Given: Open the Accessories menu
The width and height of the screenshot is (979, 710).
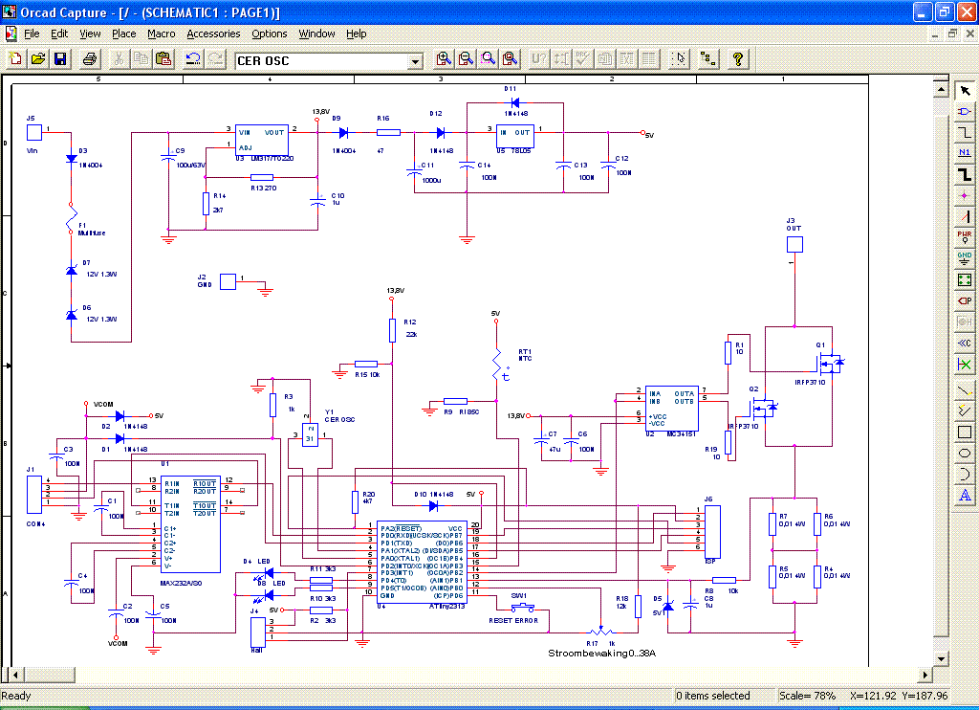Looking at the screenshot, I should coord(213,33).
